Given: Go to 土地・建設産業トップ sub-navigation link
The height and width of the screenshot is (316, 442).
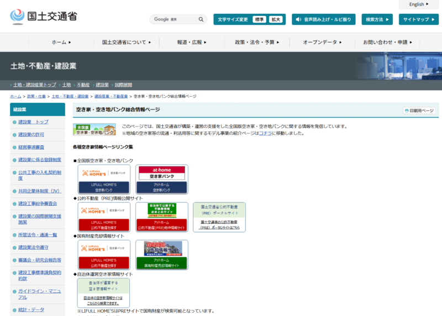Looking at the screenshot, I should [x=34, y=85].
